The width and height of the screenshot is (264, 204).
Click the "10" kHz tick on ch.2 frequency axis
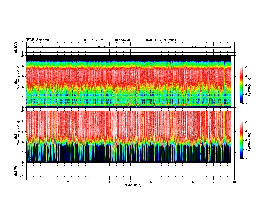pos(22,111)
